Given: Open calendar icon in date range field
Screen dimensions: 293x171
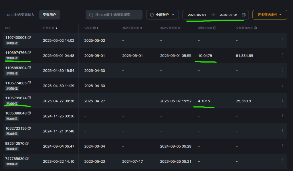Looking at the screenshot, I should click(x=244, y=15).
